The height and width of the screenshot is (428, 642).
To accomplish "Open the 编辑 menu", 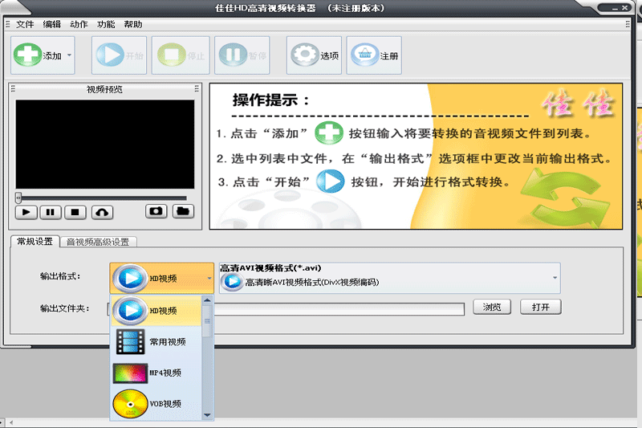I will pyautogui.click(x=52, y=25).
